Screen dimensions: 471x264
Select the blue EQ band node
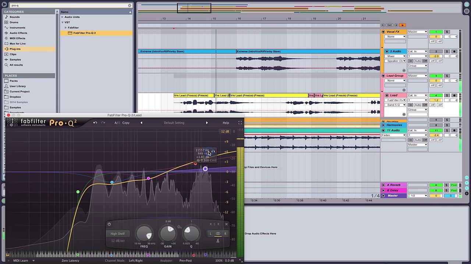pyautogui.click(x=112, y=182)
